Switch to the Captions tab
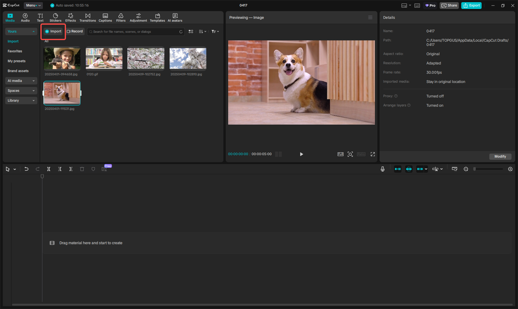The image size is (518, 309). coord(105,18)
